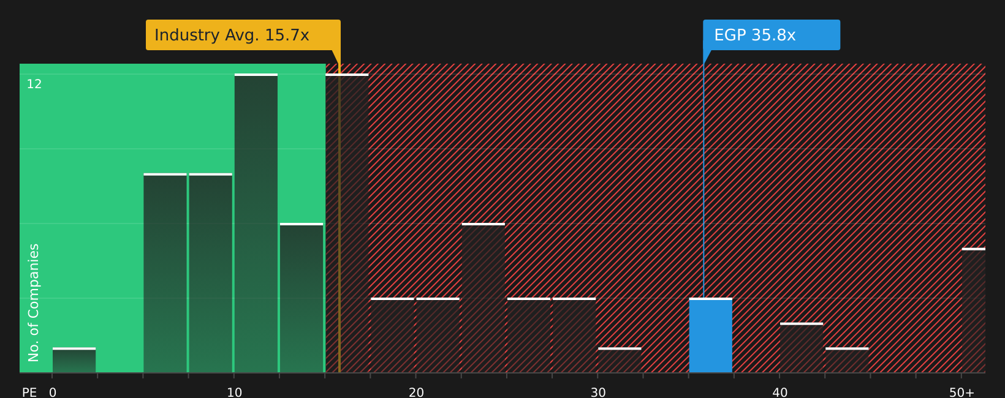Click the bar for PE 22.5 to 25
Viewport: 1005px width, 398px height.
click(484, 298)
